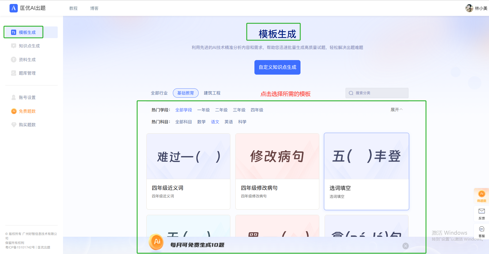
Task: Click the search magnifier icon in 搜索分类
Action: pos(351,93)
